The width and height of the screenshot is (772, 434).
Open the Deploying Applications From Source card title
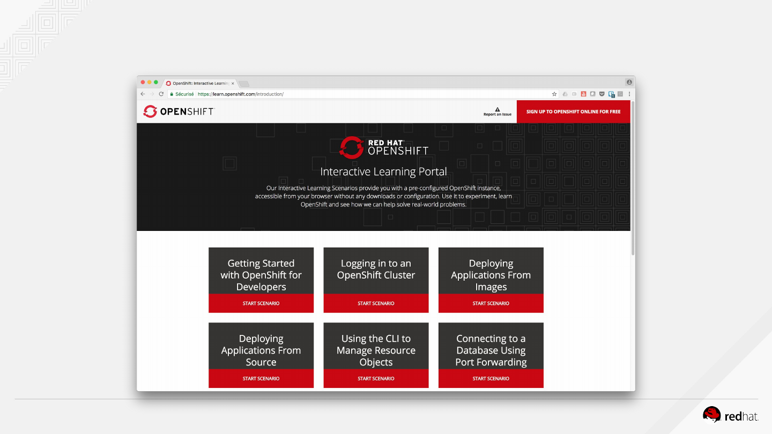pos(261,350)
